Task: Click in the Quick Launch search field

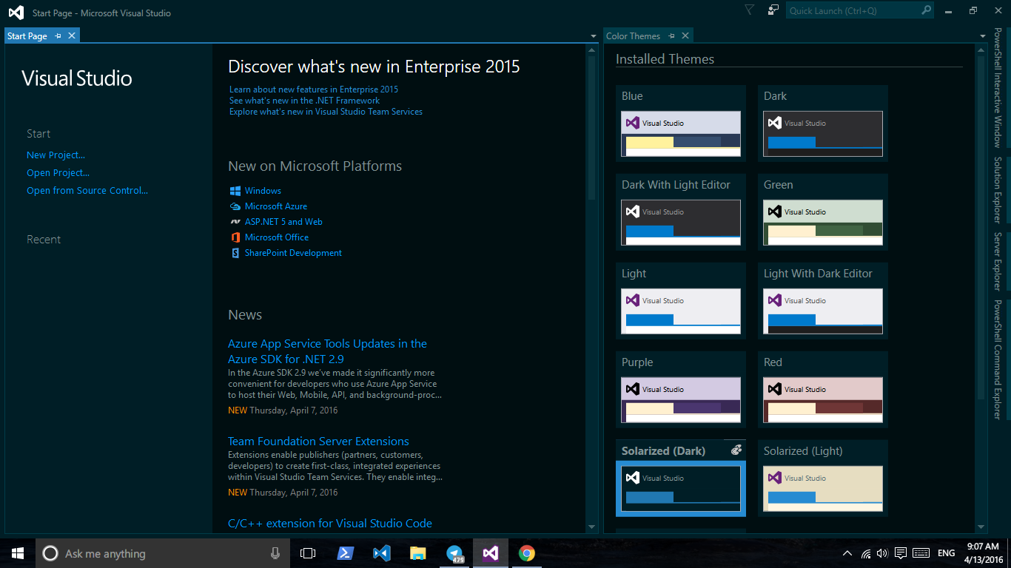Action: tap(851, 10)
